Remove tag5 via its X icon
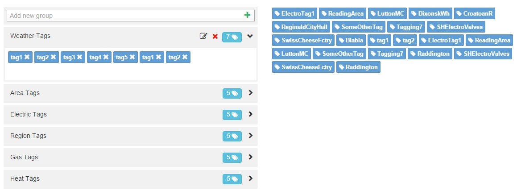Screen dimensions: 517x195 (x=132, y=57)
